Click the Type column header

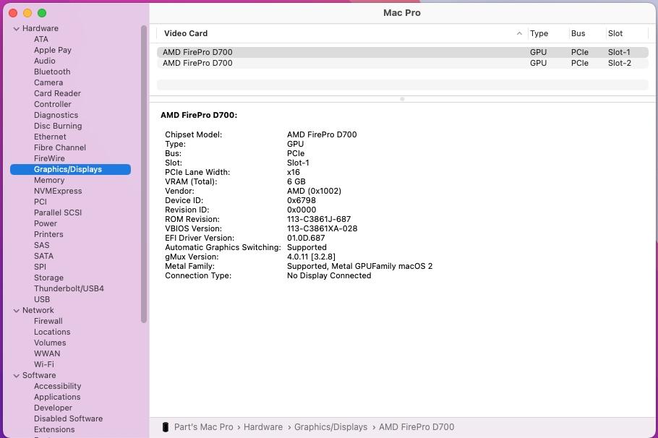point(539,33)
